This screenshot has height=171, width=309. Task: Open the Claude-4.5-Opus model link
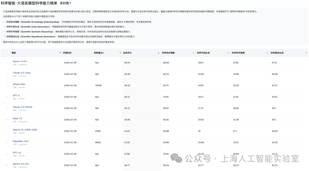[x=21, y=73]
